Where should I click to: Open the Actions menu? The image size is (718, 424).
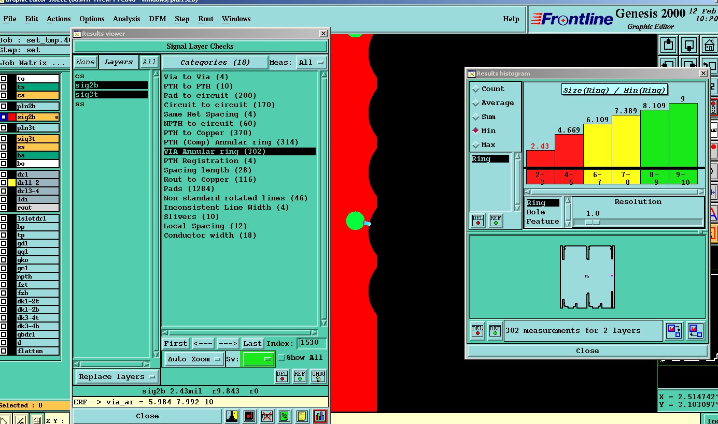[59, 19]
